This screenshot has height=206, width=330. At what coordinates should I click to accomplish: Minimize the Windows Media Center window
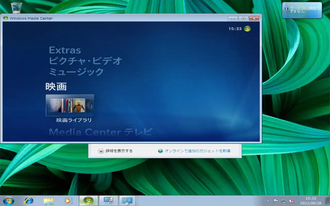[x=233, y=18]
